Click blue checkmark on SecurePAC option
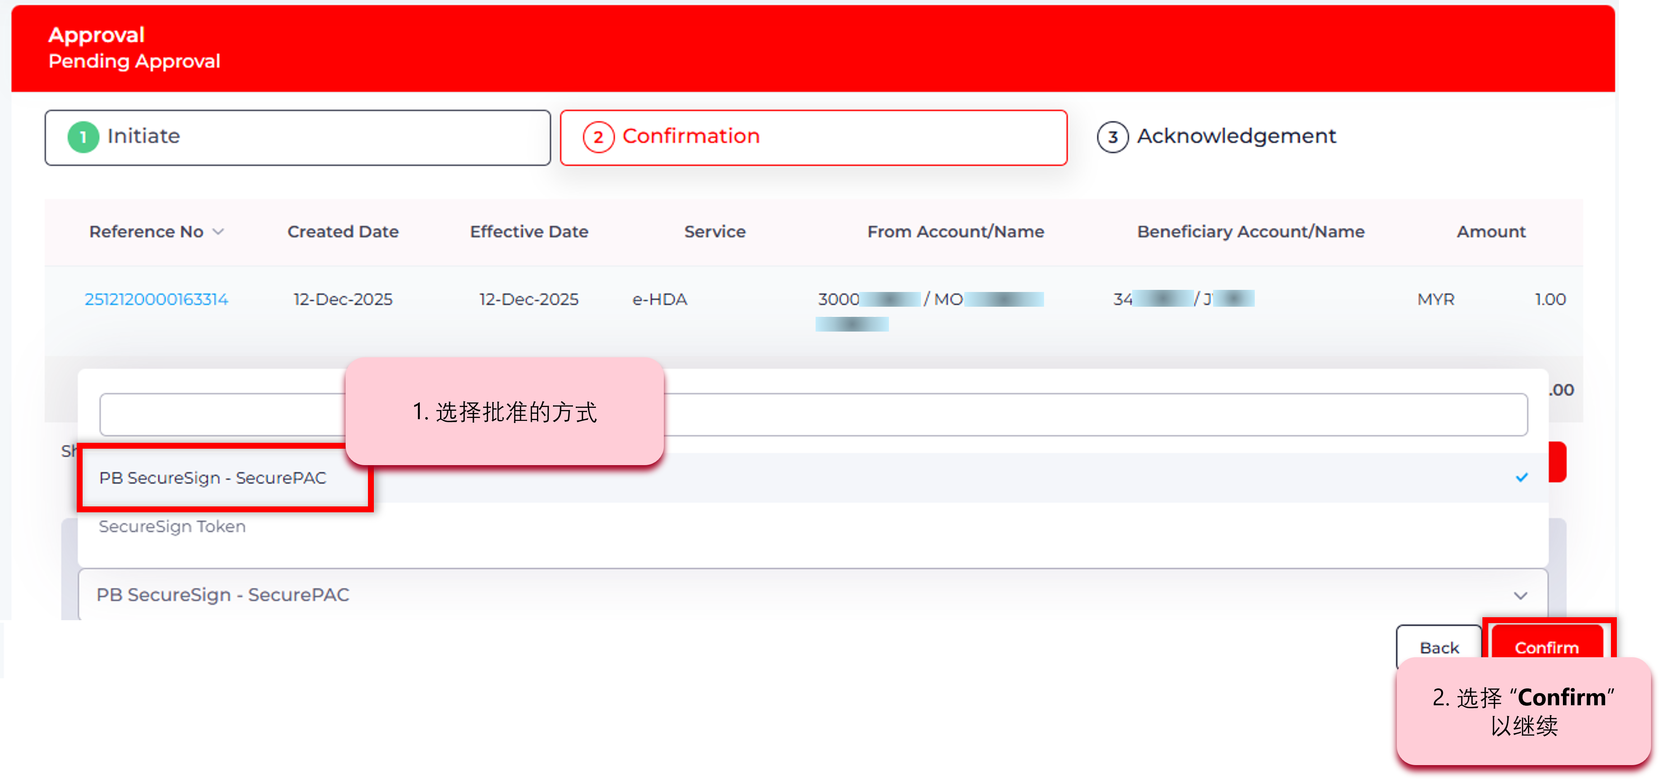Viewport: 1659px width, 779px height. [x=1521, y=477]
